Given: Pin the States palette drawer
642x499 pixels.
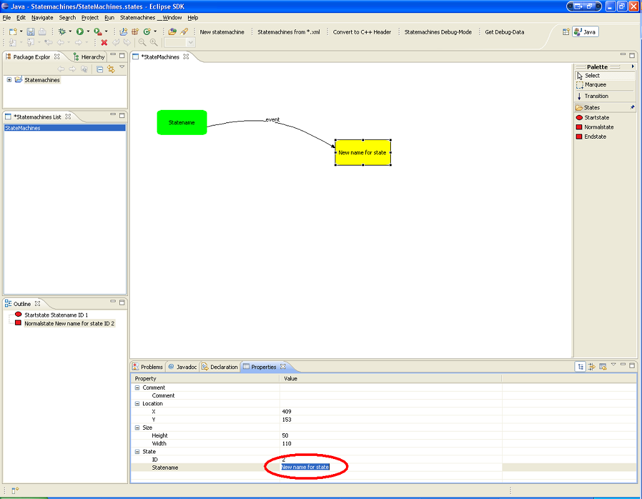Looking at the screenshot, I should point(632,107).
